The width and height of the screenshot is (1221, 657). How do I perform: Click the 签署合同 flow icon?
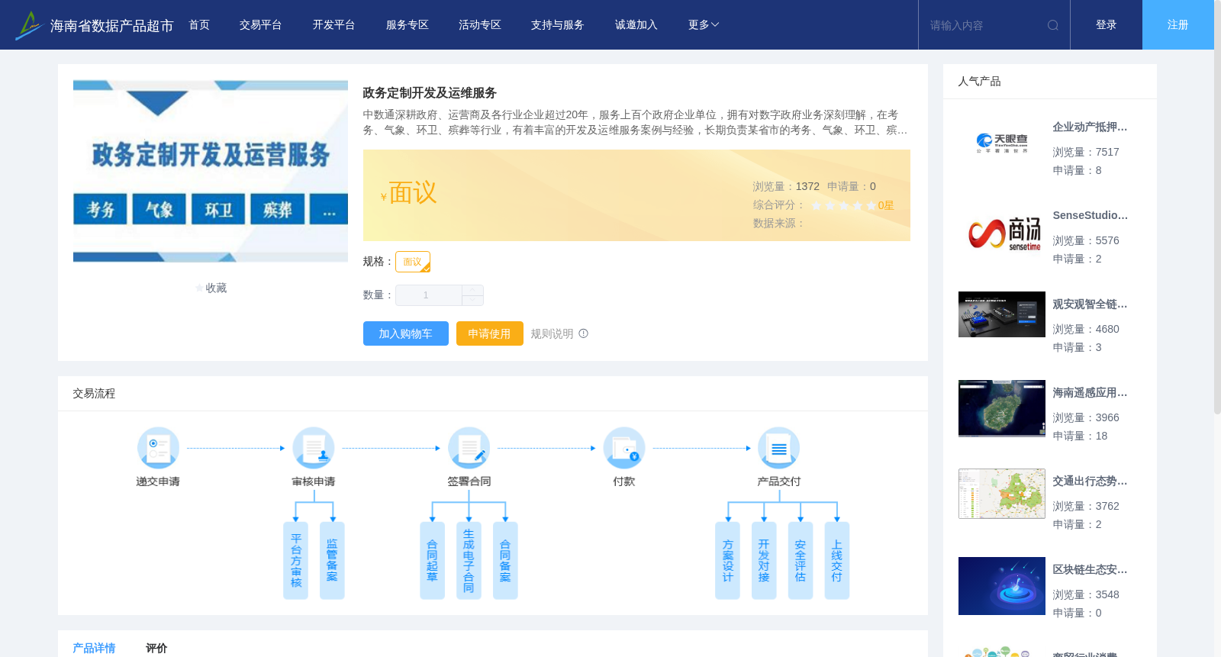pos(469,448)
